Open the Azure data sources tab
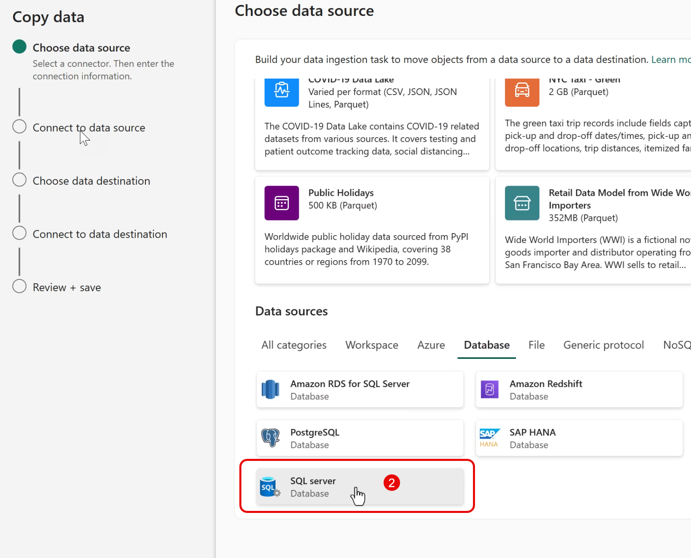The height and width of the screenshot is (558, 691). (x=431, y=345)
